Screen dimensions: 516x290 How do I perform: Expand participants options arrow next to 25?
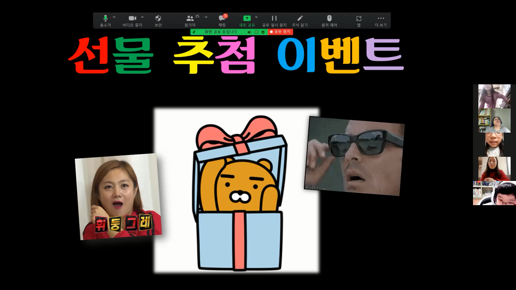tap(206, 17)
